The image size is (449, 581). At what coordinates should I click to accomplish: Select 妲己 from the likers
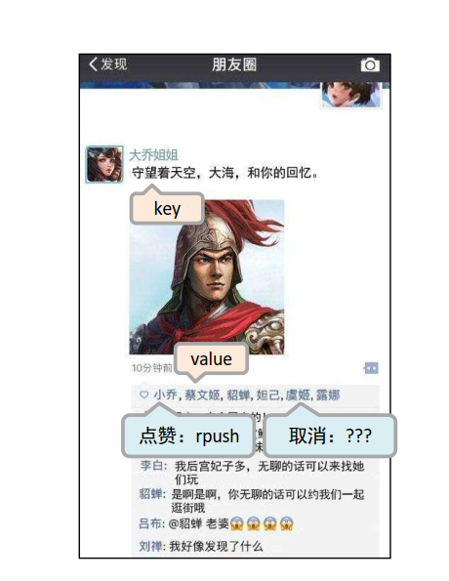(x=268, y=395)
